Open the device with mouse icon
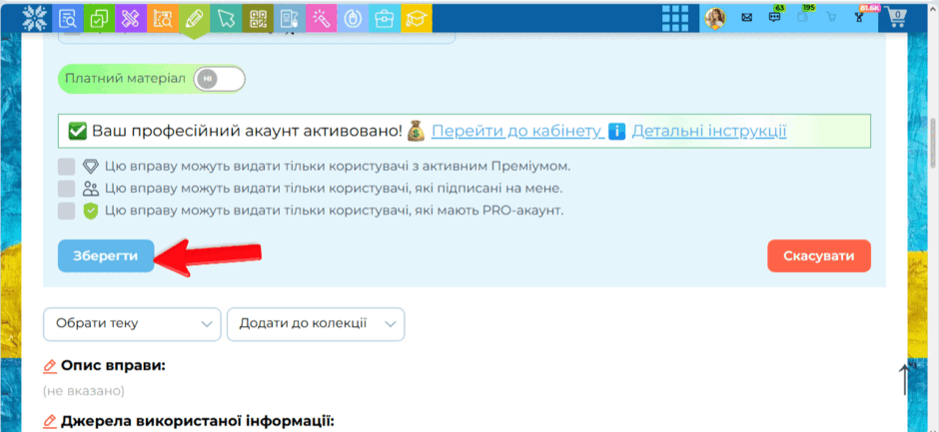939x432 pixels. [x=290, y=19]
